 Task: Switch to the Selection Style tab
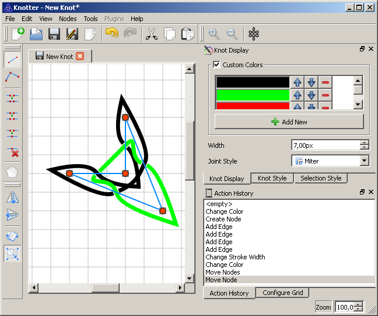321,178
